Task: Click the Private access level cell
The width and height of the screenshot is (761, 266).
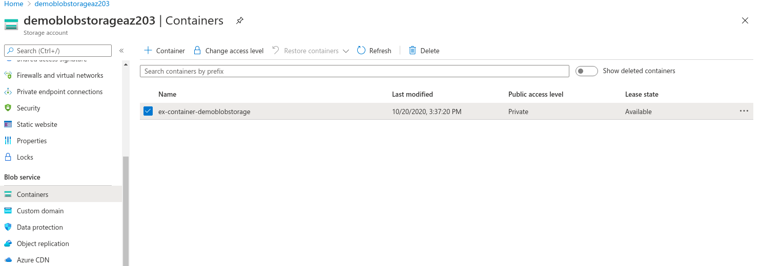Action: tap(518, 112)
